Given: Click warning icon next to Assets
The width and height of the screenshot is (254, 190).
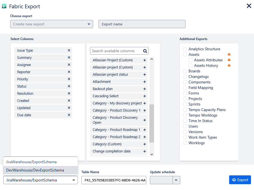Looking at the screenshot, I should [229, 54].
